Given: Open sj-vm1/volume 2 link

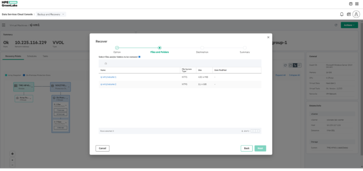Looking at the screenshot, I should pos(108,84).
